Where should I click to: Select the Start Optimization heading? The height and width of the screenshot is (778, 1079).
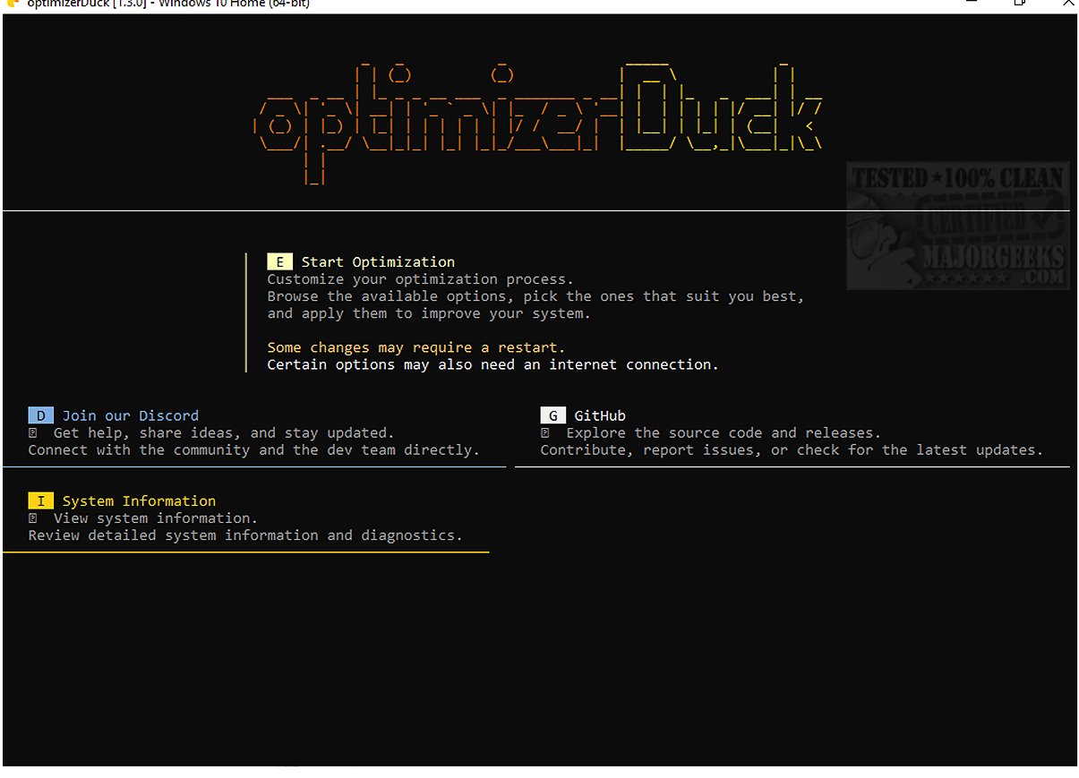point(378,261)
